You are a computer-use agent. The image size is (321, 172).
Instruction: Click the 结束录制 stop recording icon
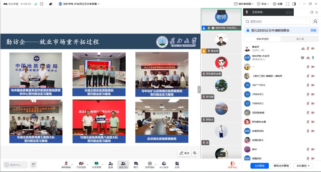point(150,164)
